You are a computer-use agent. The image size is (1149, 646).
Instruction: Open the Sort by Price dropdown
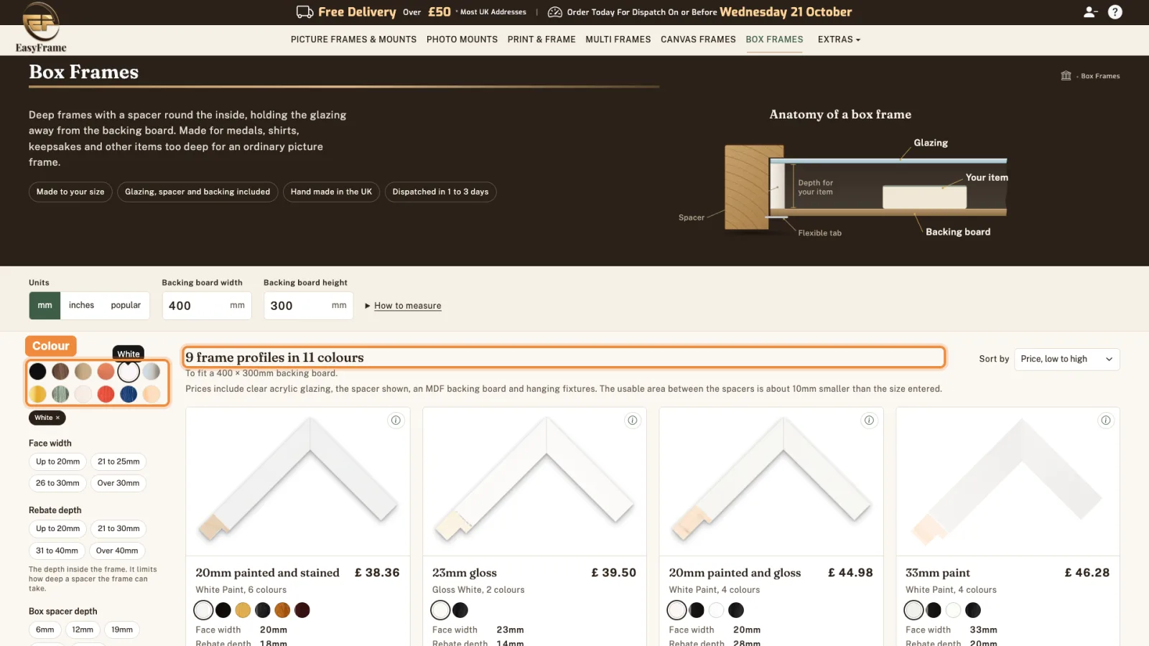pos(1066,359)
